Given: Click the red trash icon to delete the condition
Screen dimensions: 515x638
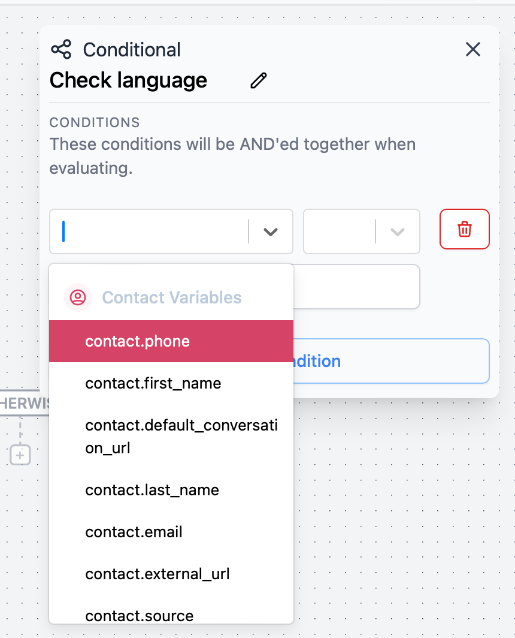Looking at the screenshot, I should pyautogui.click(x=464, y=229).
